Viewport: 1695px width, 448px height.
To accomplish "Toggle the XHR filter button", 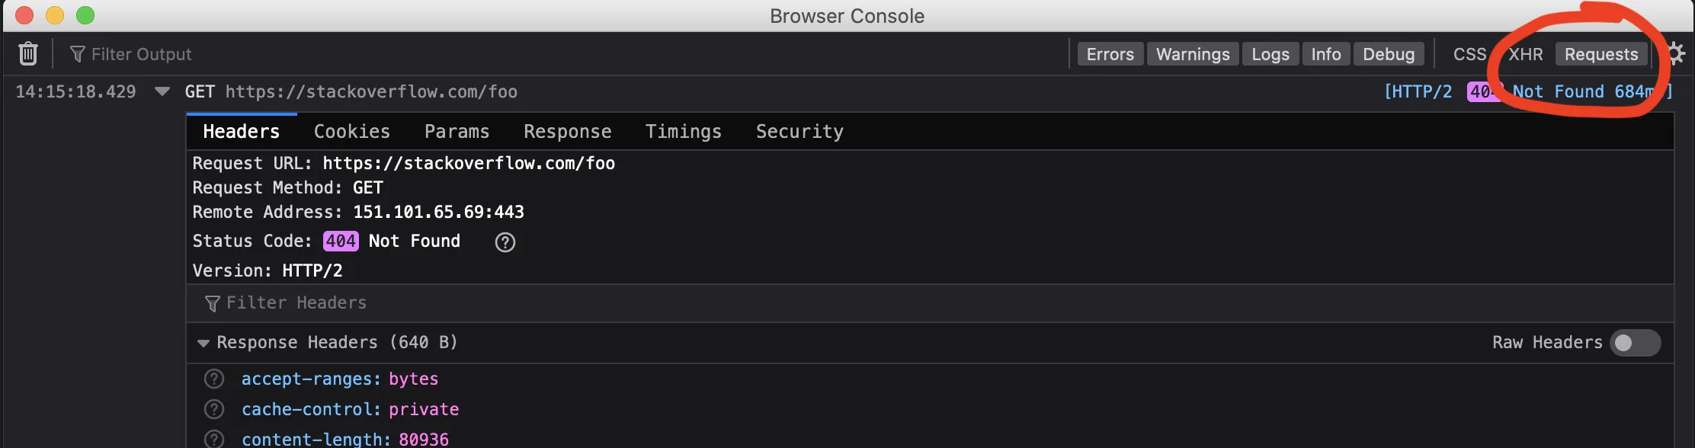I will pos(1525,54).
